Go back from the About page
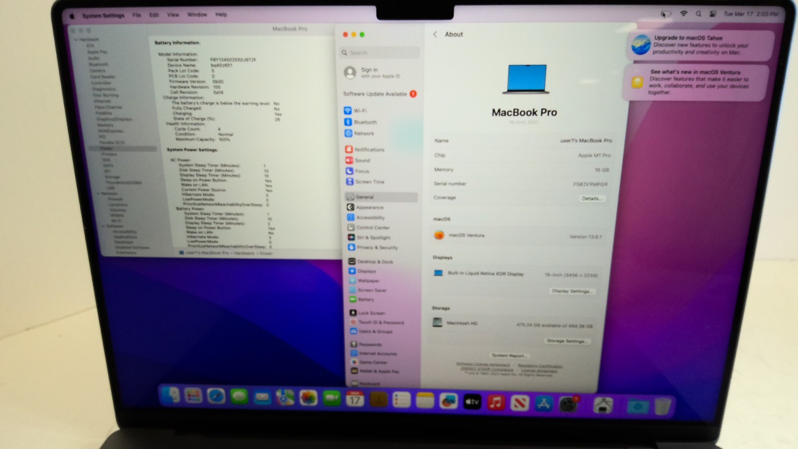Viewport: 798px width, 449px height. (435, 34)
